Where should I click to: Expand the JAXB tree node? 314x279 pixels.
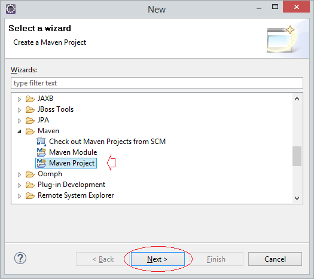(x=19, y=99)
